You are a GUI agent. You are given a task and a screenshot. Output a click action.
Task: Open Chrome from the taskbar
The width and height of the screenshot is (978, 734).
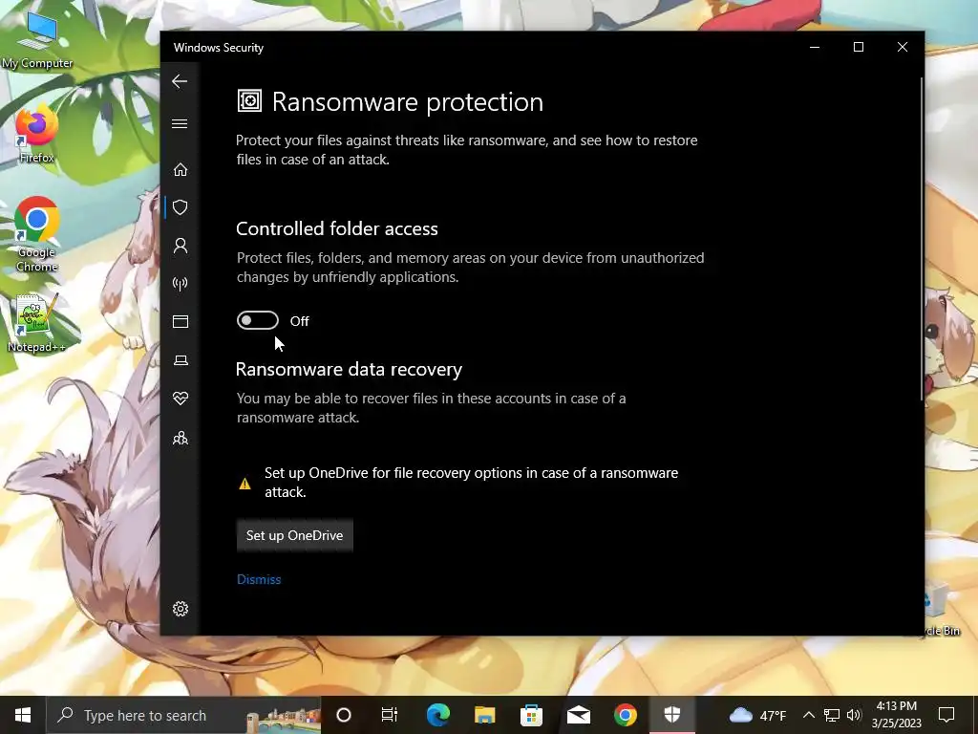625,715
